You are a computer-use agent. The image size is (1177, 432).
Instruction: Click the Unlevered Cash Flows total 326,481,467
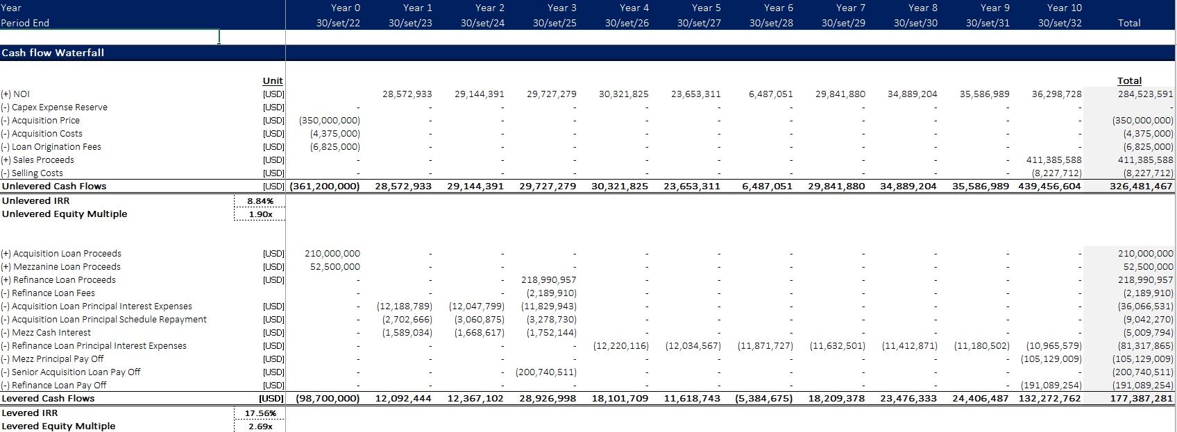1141,187
